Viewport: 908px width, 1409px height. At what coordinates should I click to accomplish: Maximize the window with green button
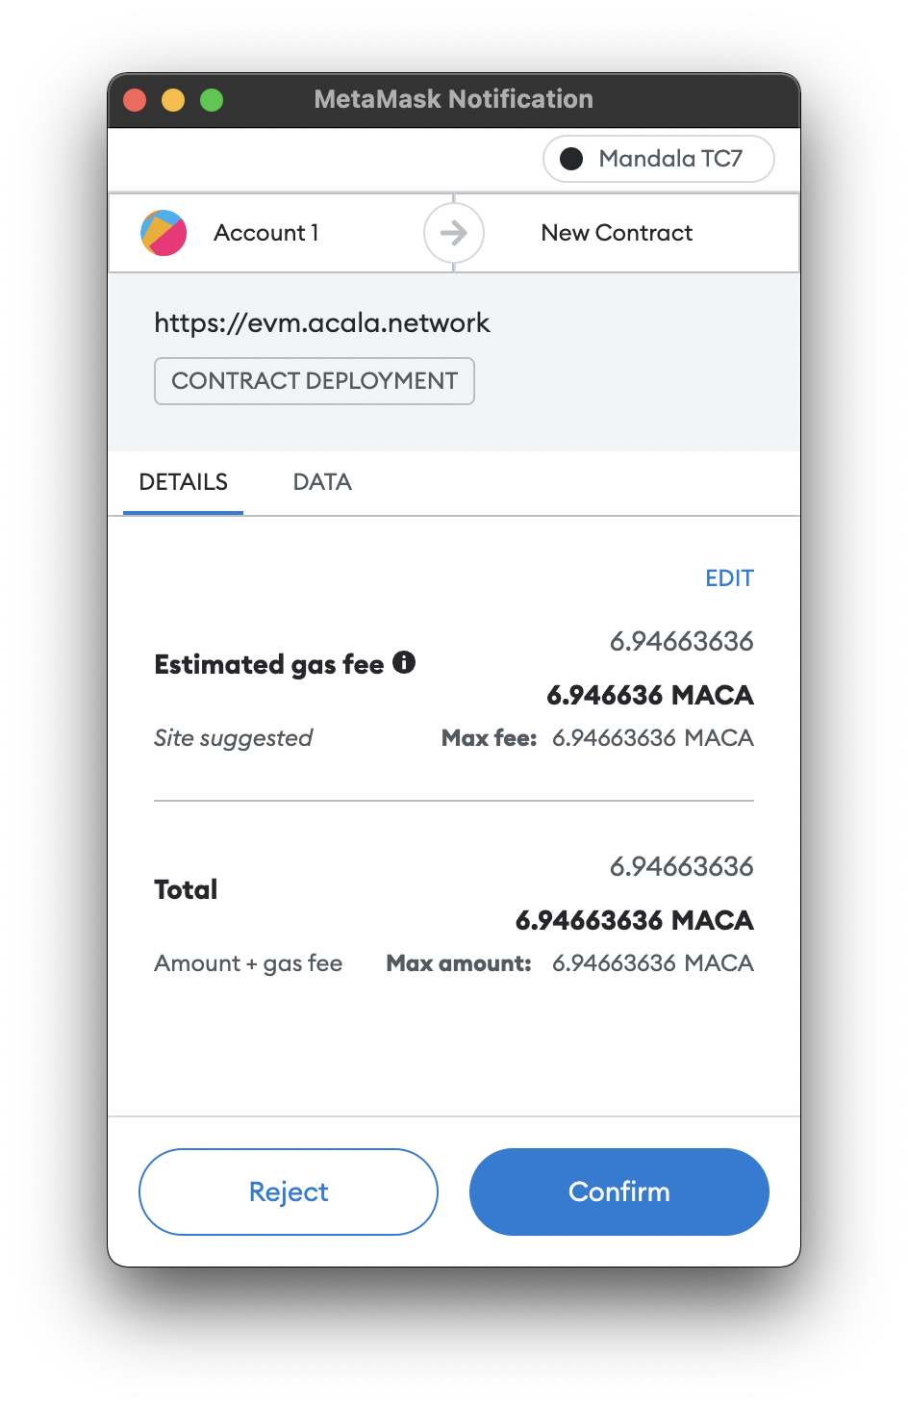(x=212, y=100)
